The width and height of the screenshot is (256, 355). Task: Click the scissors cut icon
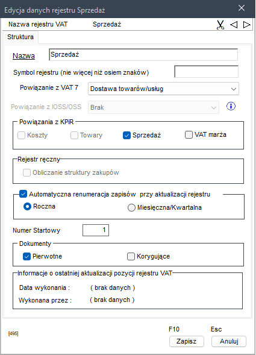220,25
